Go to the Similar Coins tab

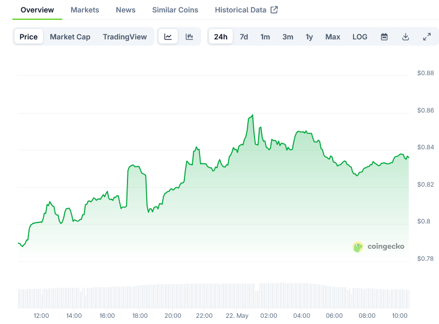(175, 10)
